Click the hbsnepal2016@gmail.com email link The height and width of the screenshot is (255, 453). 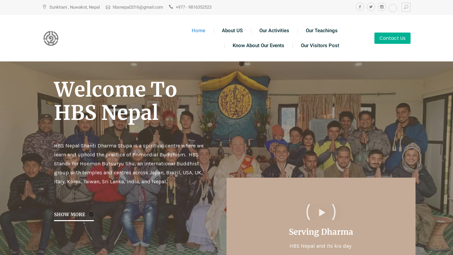click(x=138, y=7)
